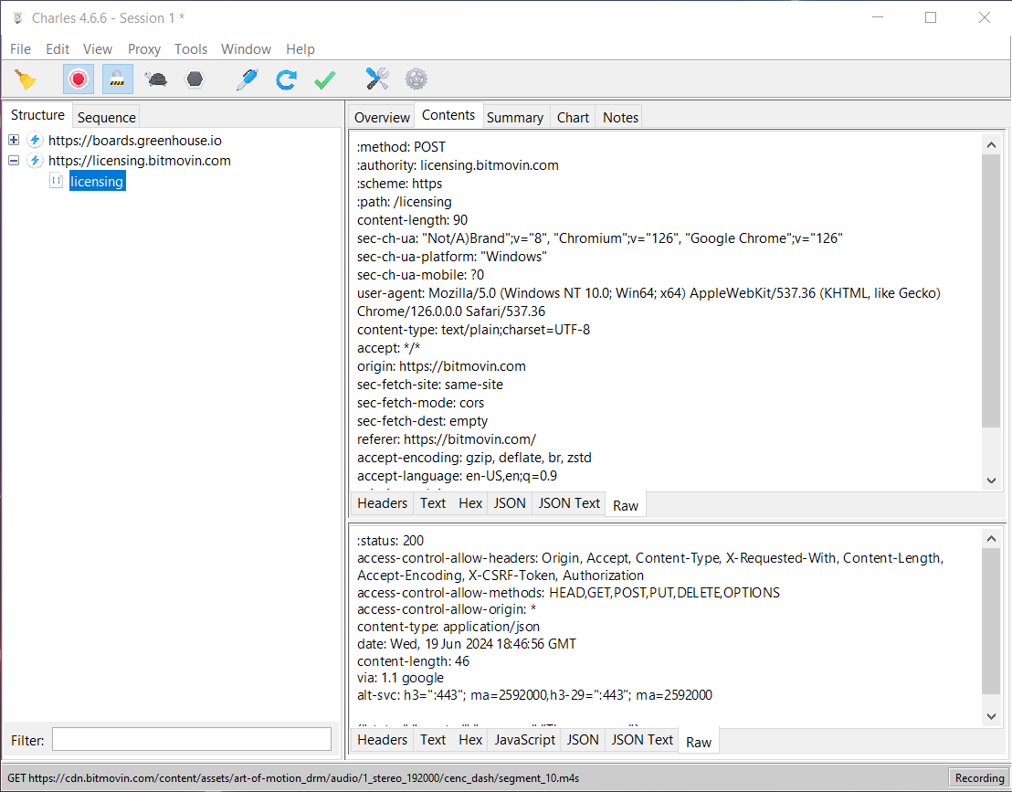1012x792 pixels.
Task: Validate selected request with green checkmark
Action: (324, 79)
